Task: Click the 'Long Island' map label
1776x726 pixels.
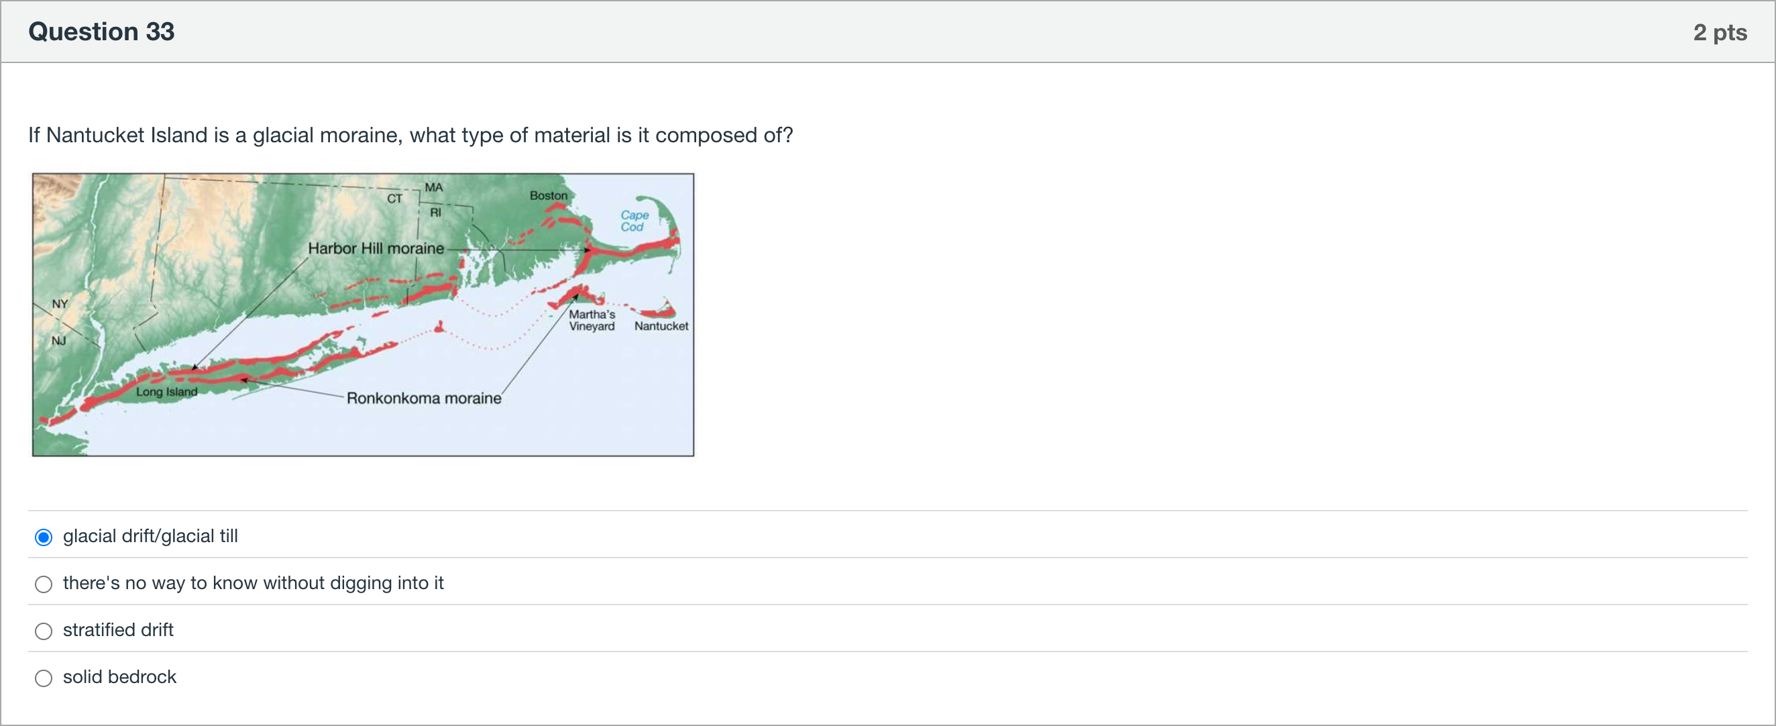Action: (x=167, y=392)
